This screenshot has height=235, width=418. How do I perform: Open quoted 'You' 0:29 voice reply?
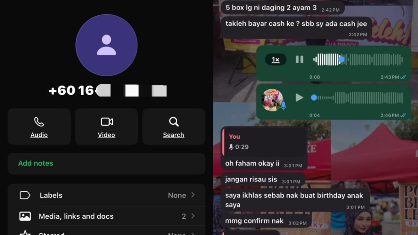(264, 142)
